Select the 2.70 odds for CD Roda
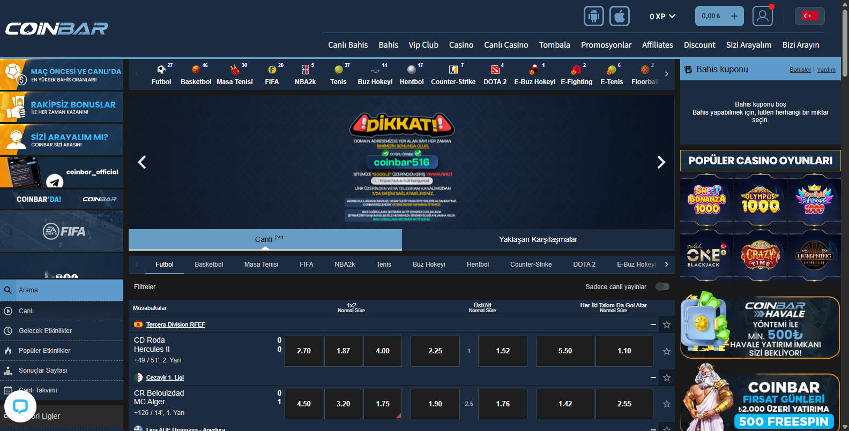This screenshot has height=431, width=849. click(304, 351)
